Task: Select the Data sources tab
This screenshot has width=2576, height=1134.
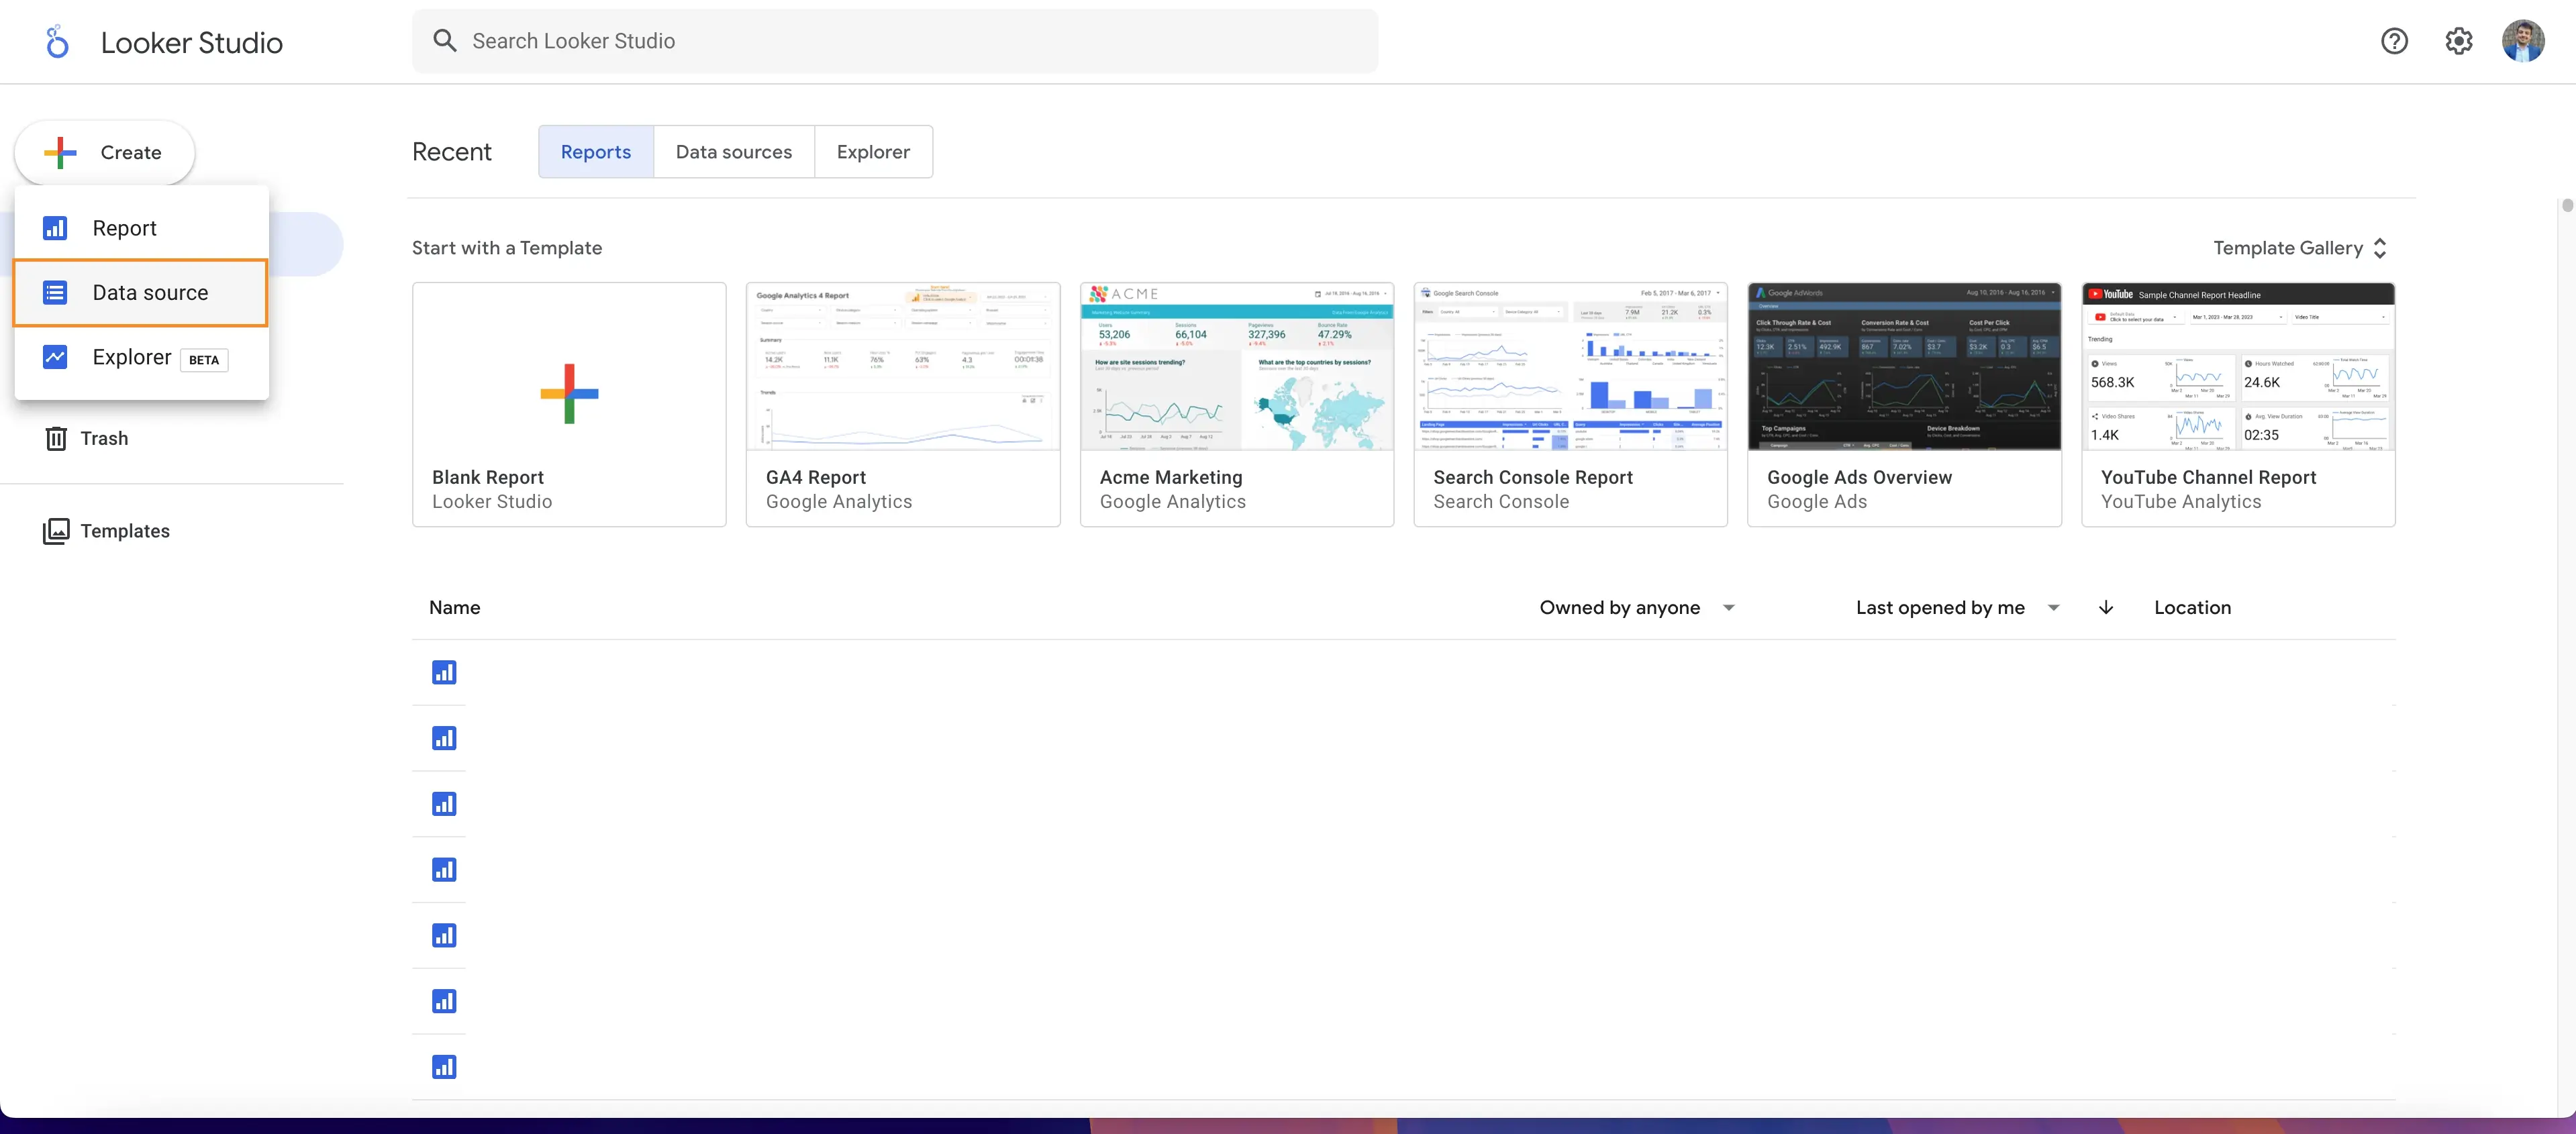Action: click(x=734, y=151)
